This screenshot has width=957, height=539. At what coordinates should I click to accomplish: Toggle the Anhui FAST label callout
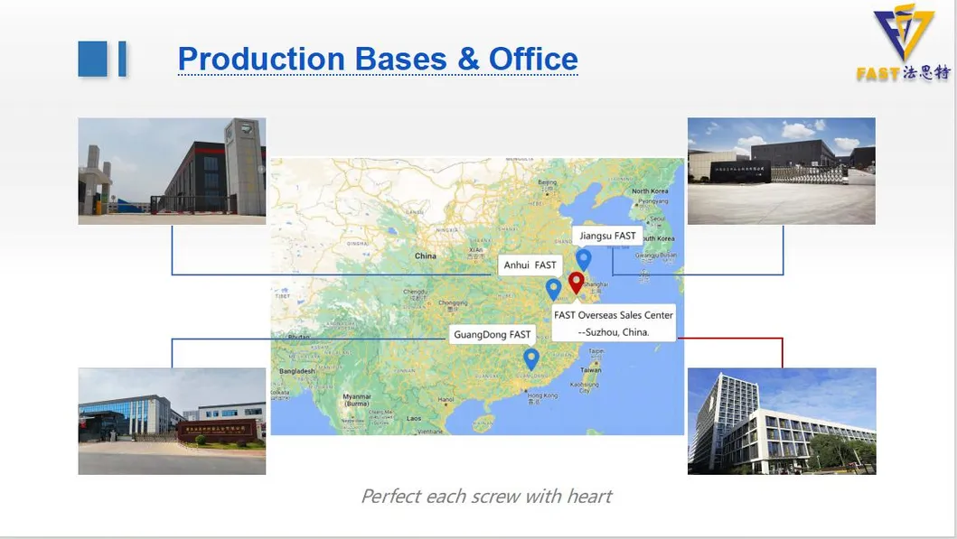tap(530, 265)
